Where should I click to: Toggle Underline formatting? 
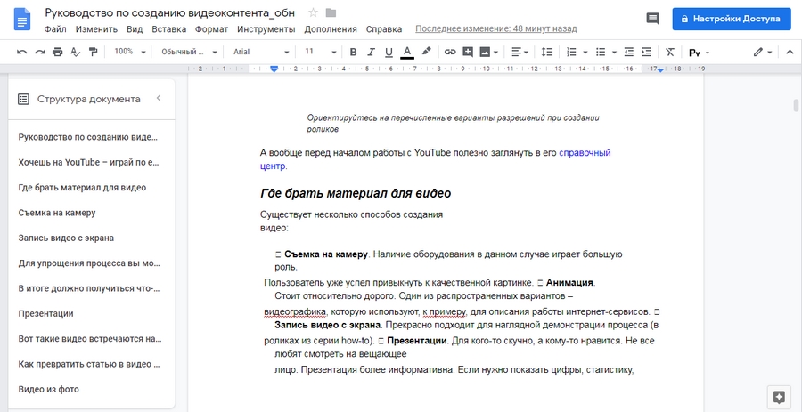(x=389, y=52)
